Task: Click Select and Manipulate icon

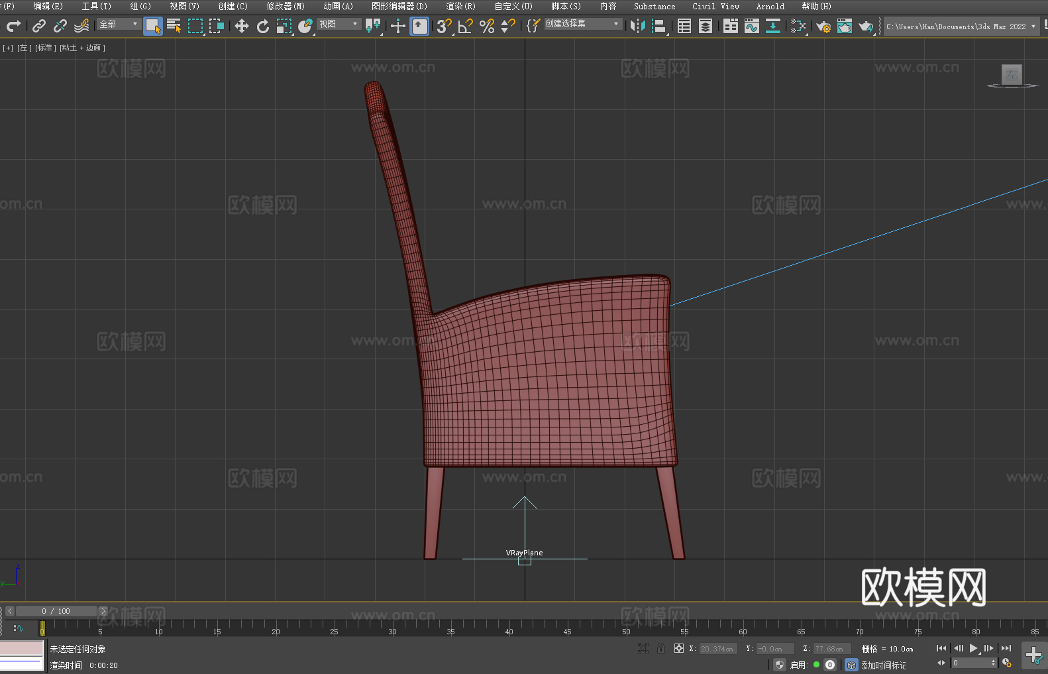Action: tap(398, 26)
